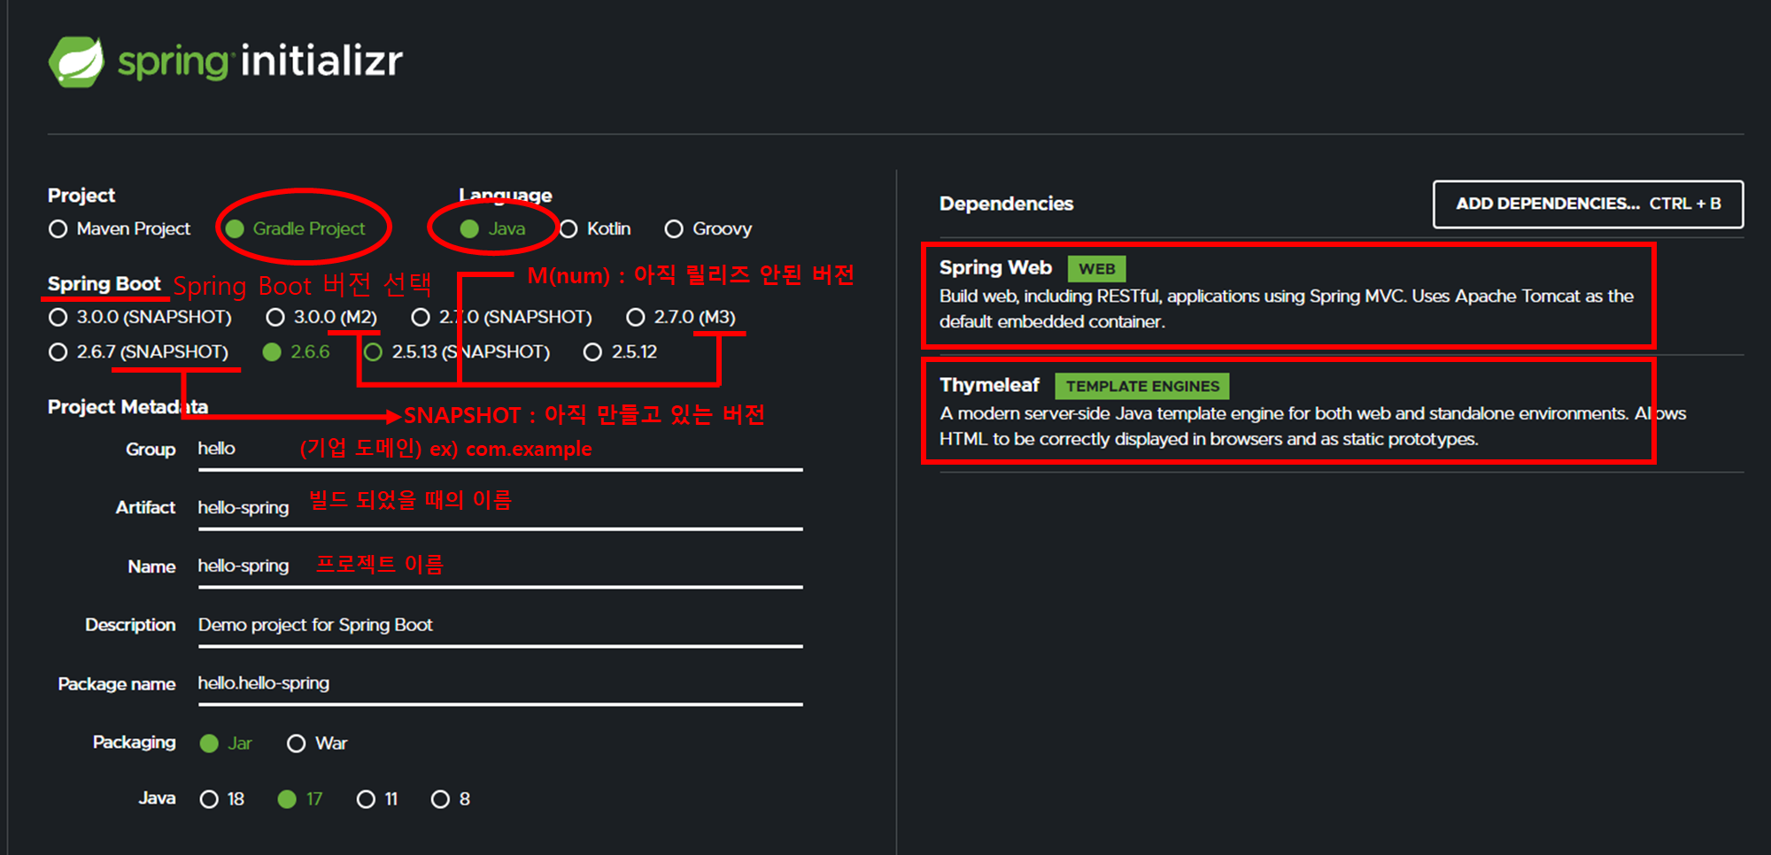Click the Spring Initializr leaf logo
The height and width of the screenshot is (855, 1771).
tap(76, 61)
